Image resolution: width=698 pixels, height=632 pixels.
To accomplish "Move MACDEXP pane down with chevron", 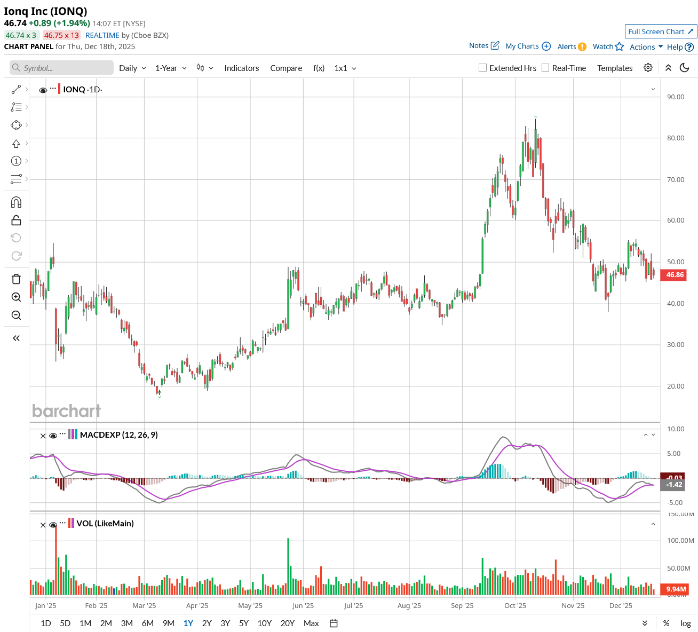I will click(653, 435).
